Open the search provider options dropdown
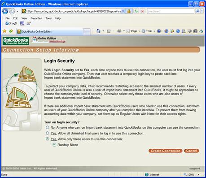The width and height of the screenshot is (206, 178). point(202,11)
